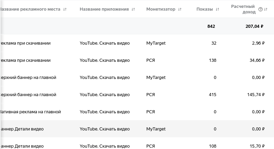Click sort arrows beside Показы header
The image size is (274, 149).
tap(217, 9)
